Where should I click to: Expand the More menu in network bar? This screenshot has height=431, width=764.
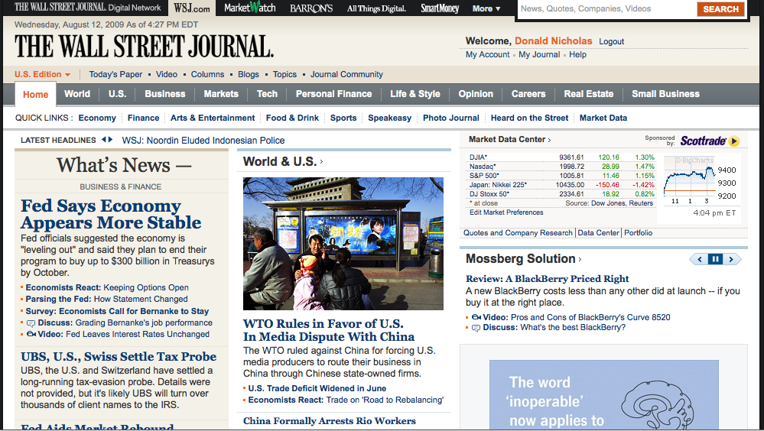[486, 8]
